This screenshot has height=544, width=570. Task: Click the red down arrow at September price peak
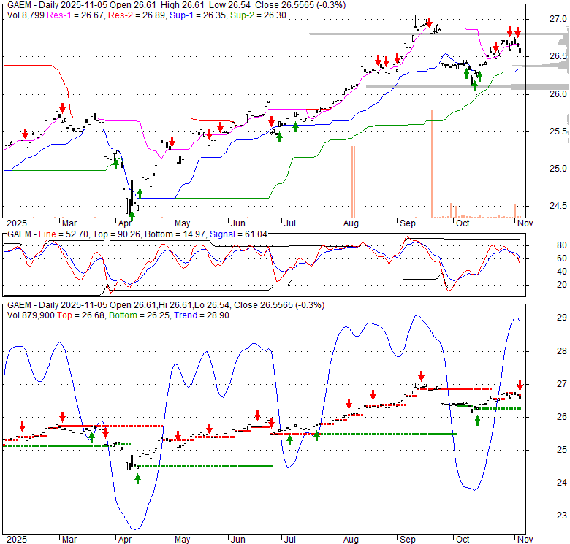pos(429,23)
